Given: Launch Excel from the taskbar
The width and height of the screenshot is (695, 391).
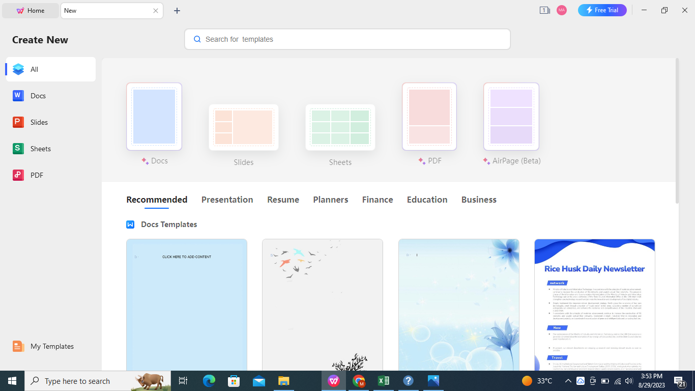Looking at the screenshot, I should (383, 381).
